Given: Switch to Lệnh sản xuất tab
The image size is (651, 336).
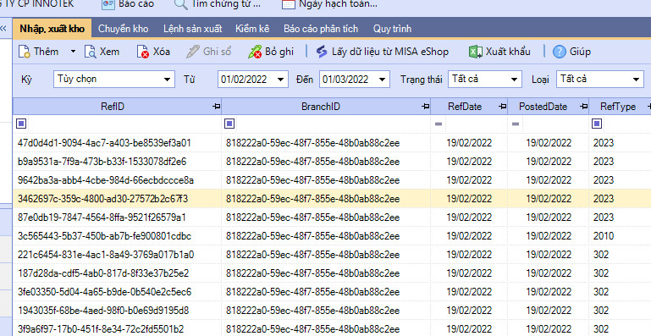Looking at the screenshot, I should pyautogui.click(x=193, y=29).
